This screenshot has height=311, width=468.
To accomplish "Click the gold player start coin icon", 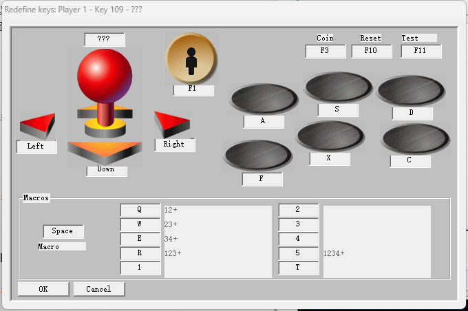I will [x=191, y=58].
